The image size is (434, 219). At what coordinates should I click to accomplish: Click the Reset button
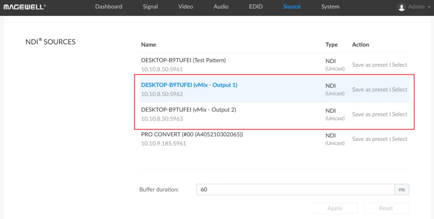click(x=386, y=208)
